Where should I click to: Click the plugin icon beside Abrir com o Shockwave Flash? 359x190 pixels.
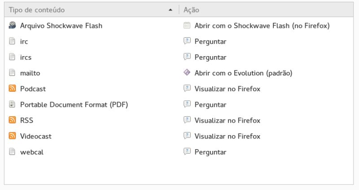(x=187, y=26)
